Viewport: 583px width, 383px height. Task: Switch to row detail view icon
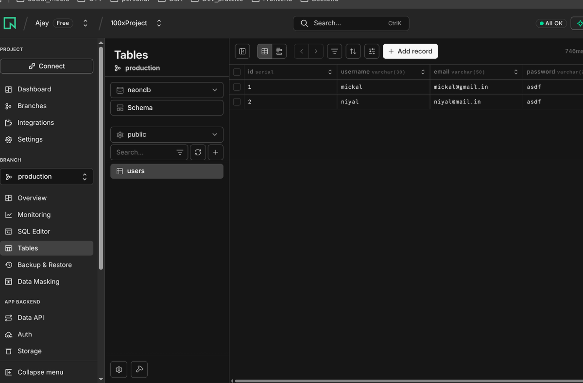click(x=279, y=51)
